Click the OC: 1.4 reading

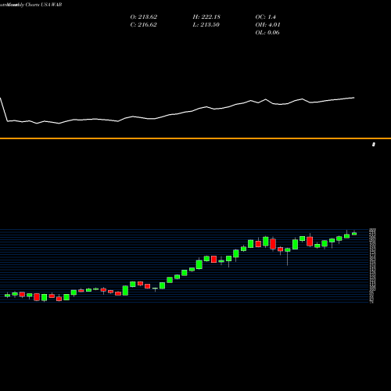pyautogui.click(x=265, y=17)
